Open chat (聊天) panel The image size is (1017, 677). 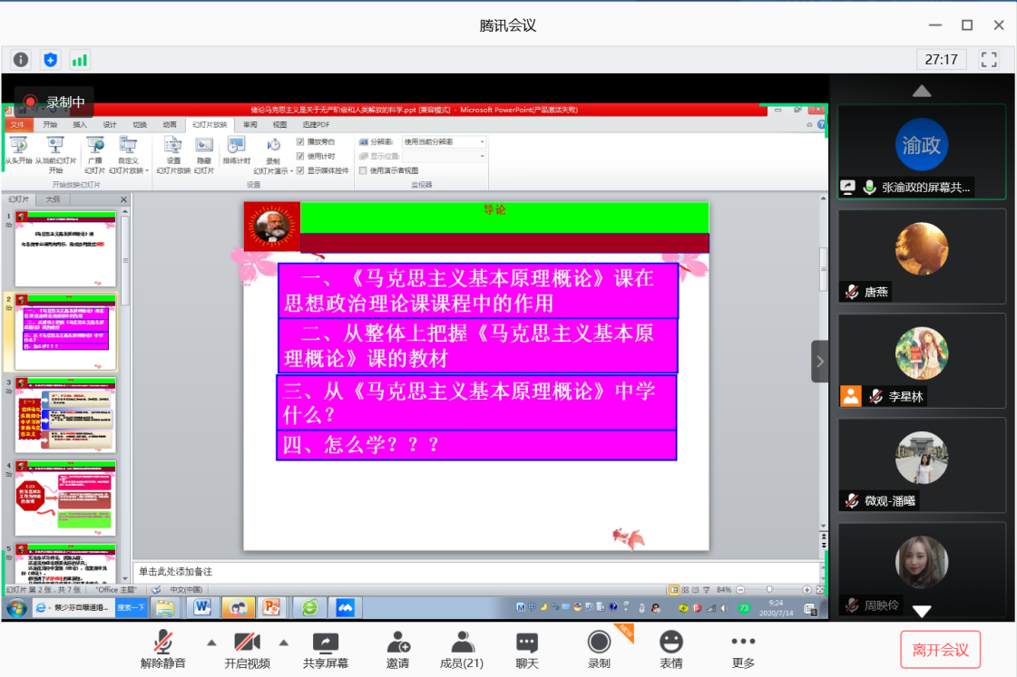point(527,649)
